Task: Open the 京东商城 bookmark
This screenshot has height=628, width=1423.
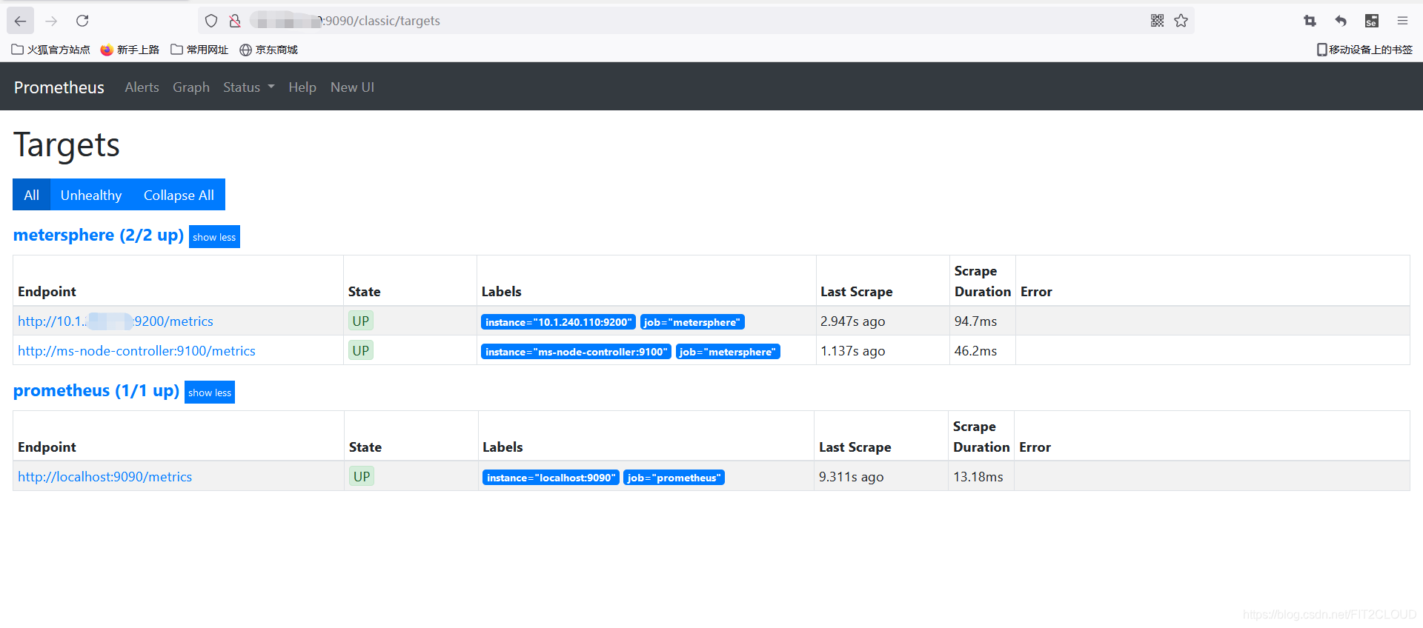Action: 268,50
